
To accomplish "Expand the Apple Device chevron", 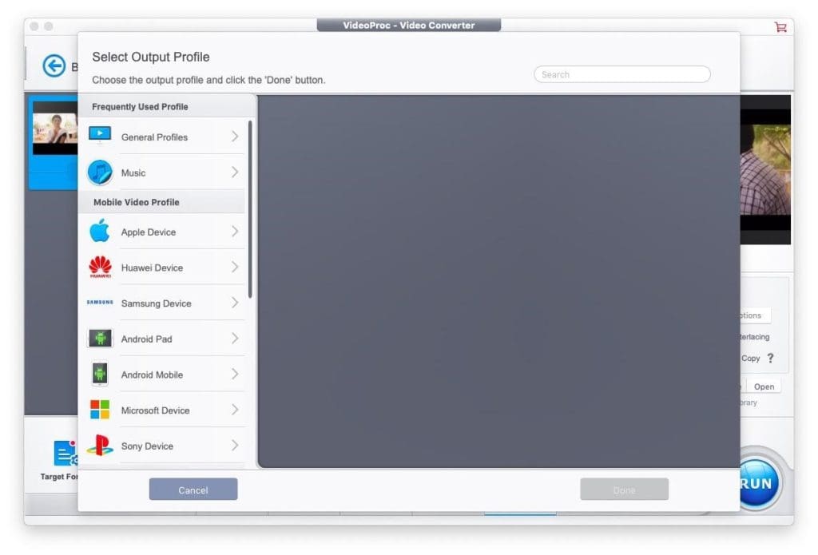I will pyautogui.click(x=235, y=232).
